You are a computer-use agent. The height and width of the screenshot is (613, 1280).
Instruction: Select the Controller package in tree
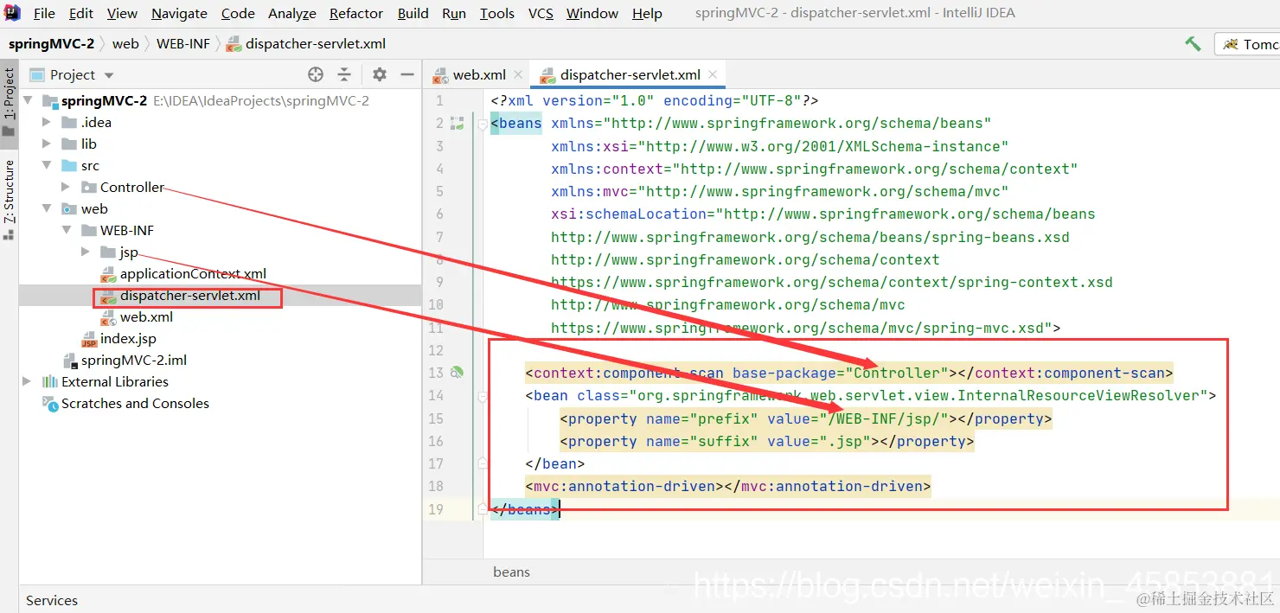131,187
